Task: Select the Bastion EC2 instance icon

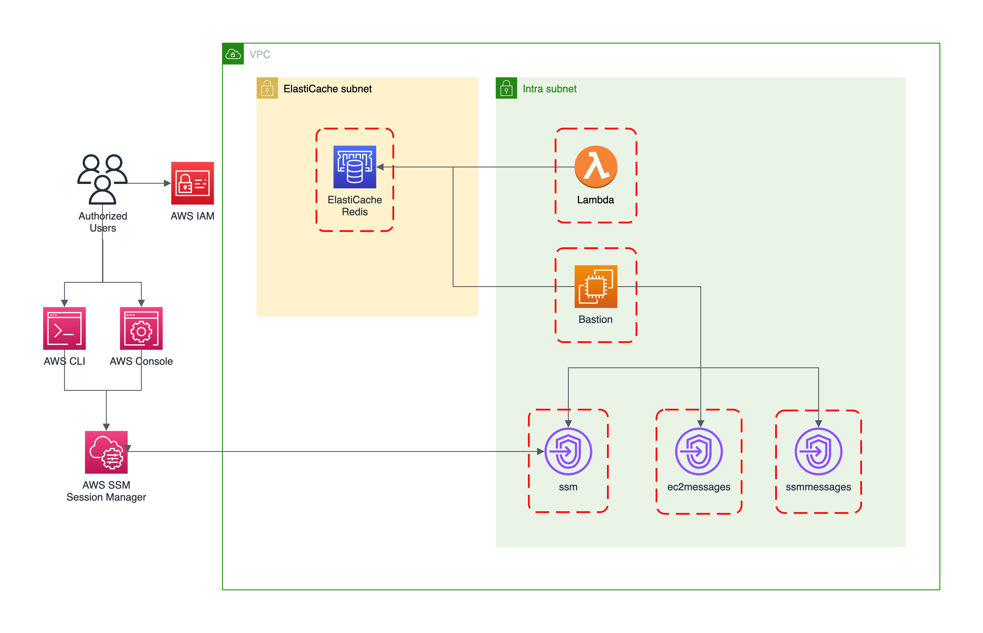Action: coord(596,286)
